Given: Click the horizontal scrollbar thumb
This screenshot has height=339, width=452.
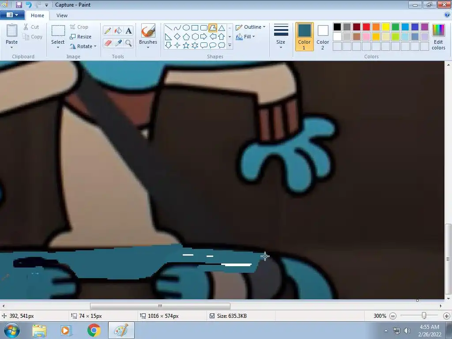Looking at the screenshot, I should (160, 306).
